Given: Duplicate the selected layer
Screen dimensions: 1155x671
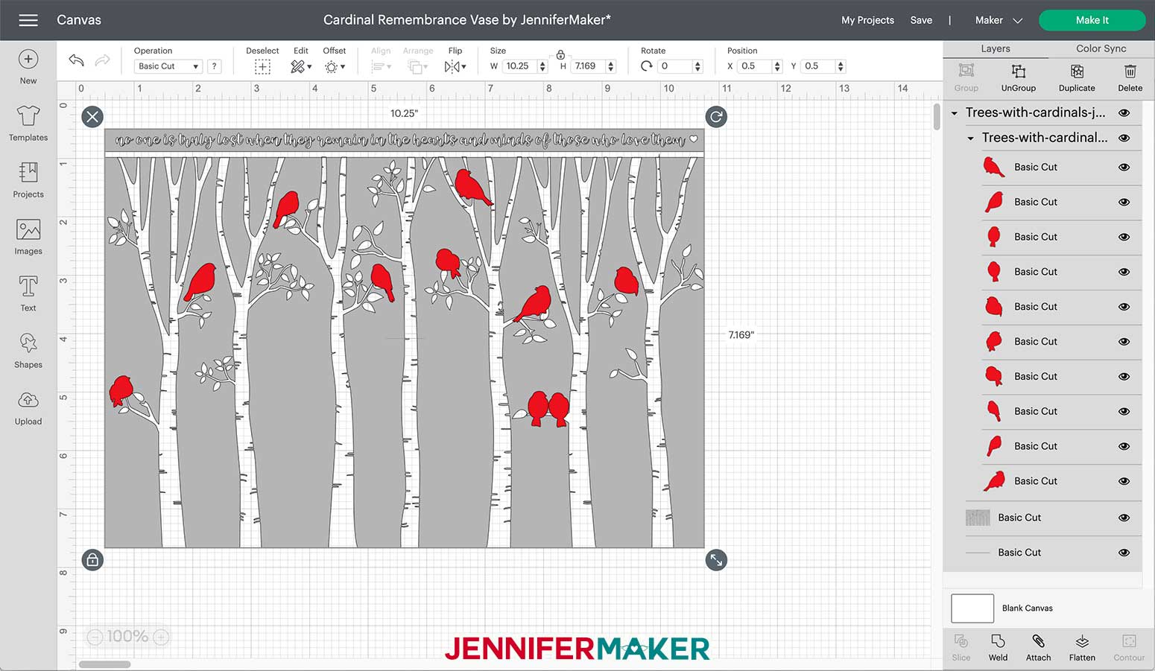Looking at the screenshot, I should 1077,77.
